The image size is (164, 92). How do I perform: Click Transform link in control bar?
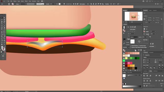tap(107, 4)
